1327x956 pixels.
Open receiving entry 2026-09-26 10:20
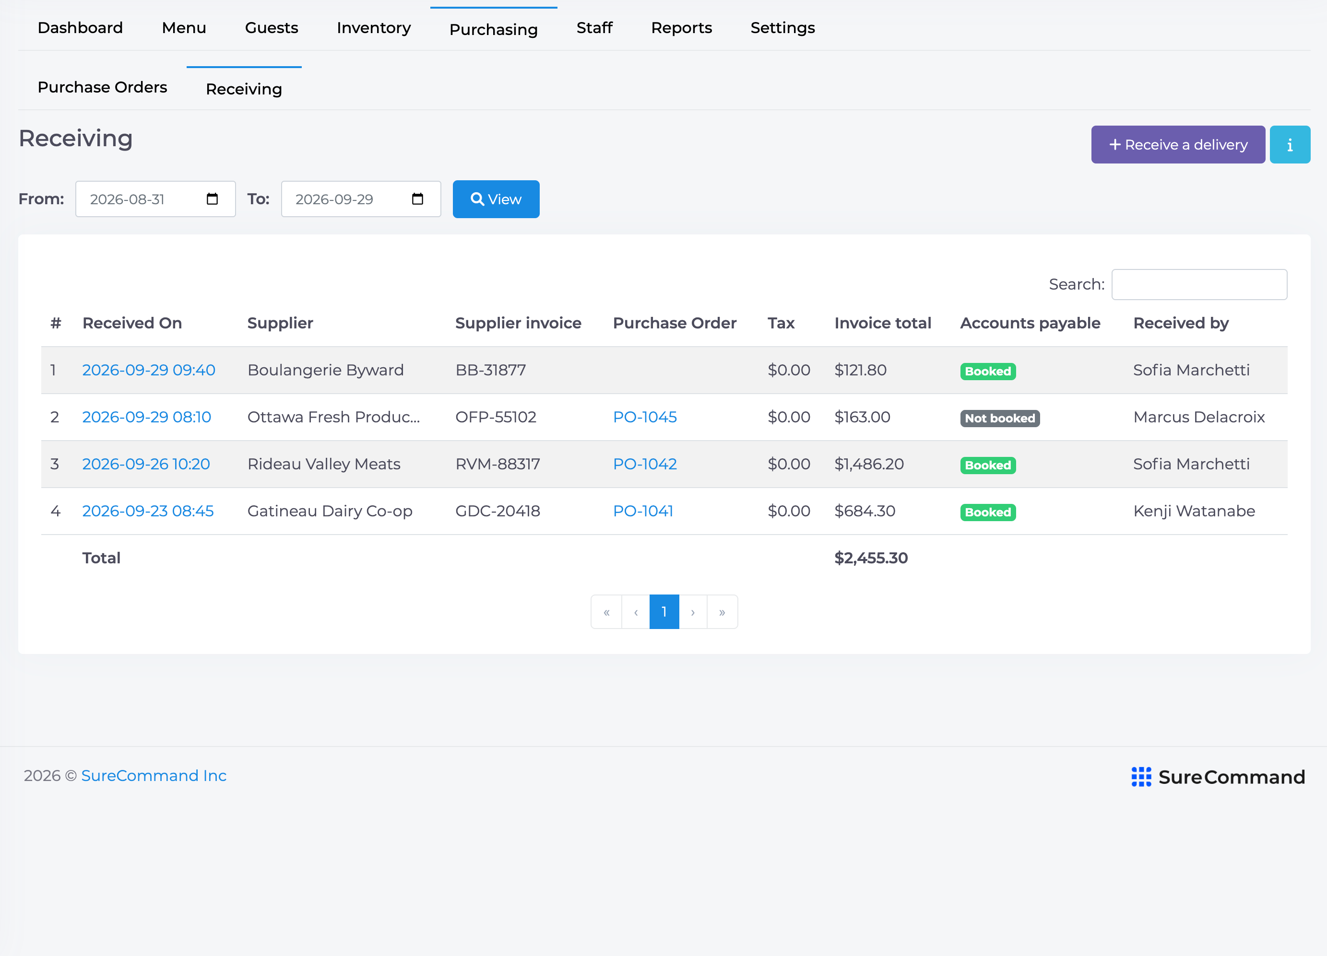point(146,464)
